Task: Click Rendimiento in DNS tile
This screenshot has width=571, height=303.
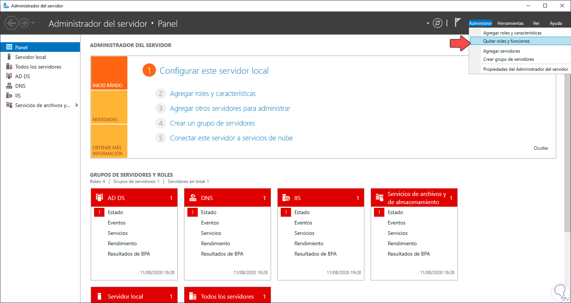Action: click(x=216, y=243)
